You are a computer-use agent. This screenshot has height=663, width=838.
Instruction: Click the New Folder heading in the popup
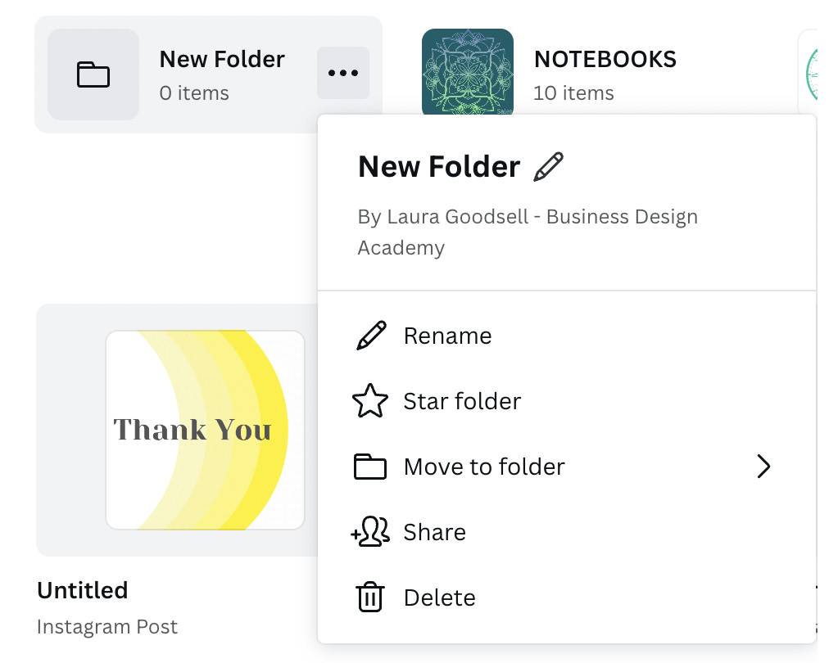[439, 166]
